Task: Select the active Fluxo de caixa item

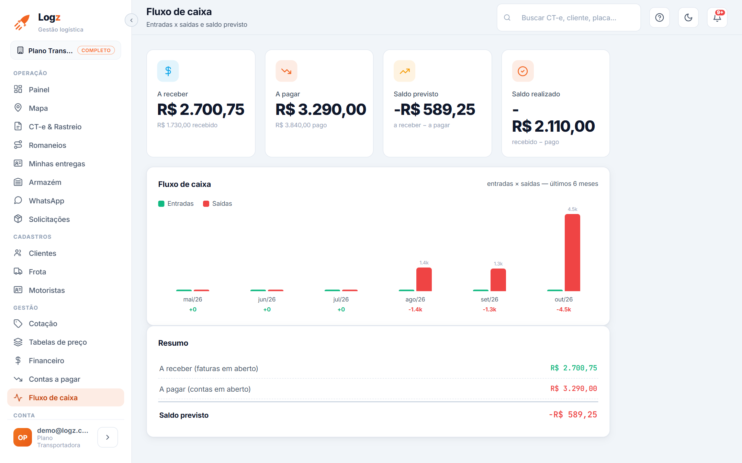Action: [66, 397]
